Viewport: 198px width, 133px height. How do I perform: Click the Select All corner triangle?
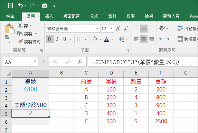(x=8, y=74)
